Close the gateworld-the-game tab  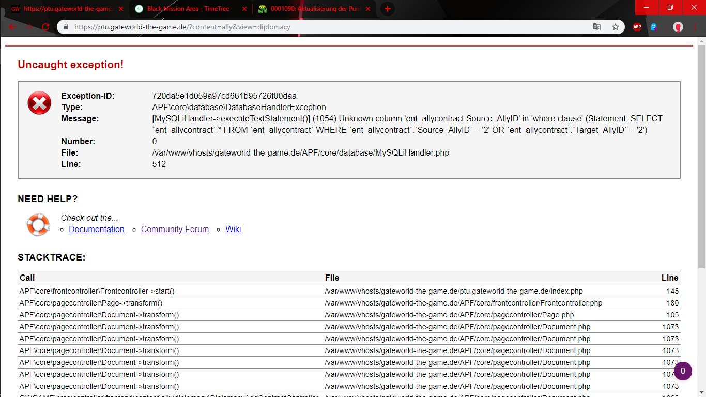coord(121,9)
